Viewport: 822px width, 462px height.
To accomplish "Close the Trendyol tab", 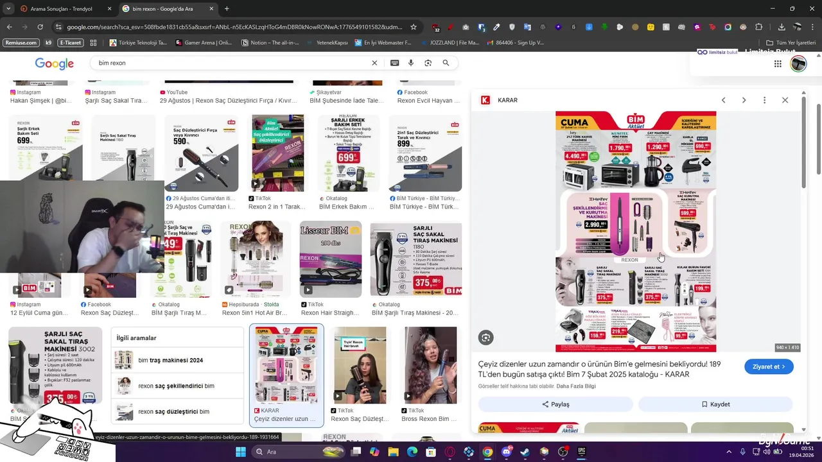I will (x=109, y=8).
